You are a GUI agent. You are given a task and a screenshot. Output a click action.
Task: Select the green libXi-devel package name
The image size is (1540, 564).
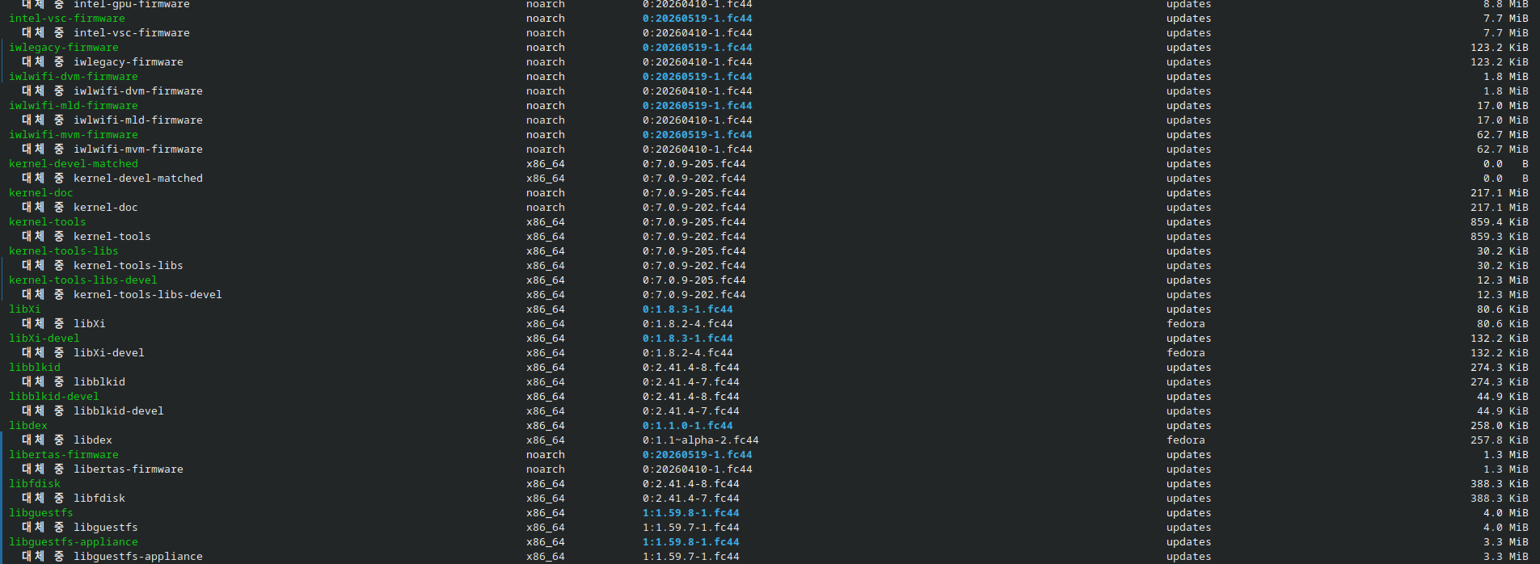(44, 339)
